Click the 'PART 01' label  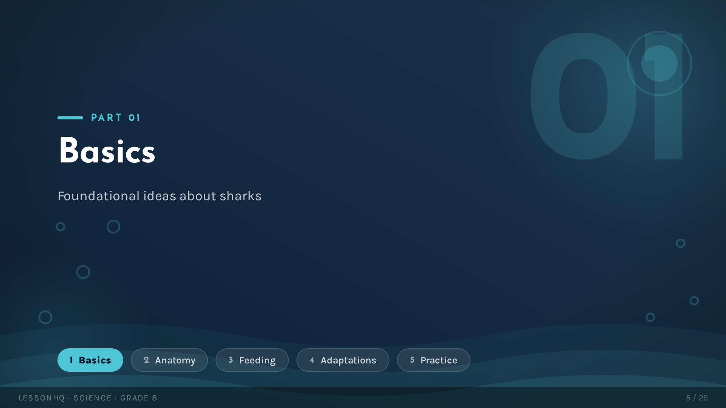116,118
